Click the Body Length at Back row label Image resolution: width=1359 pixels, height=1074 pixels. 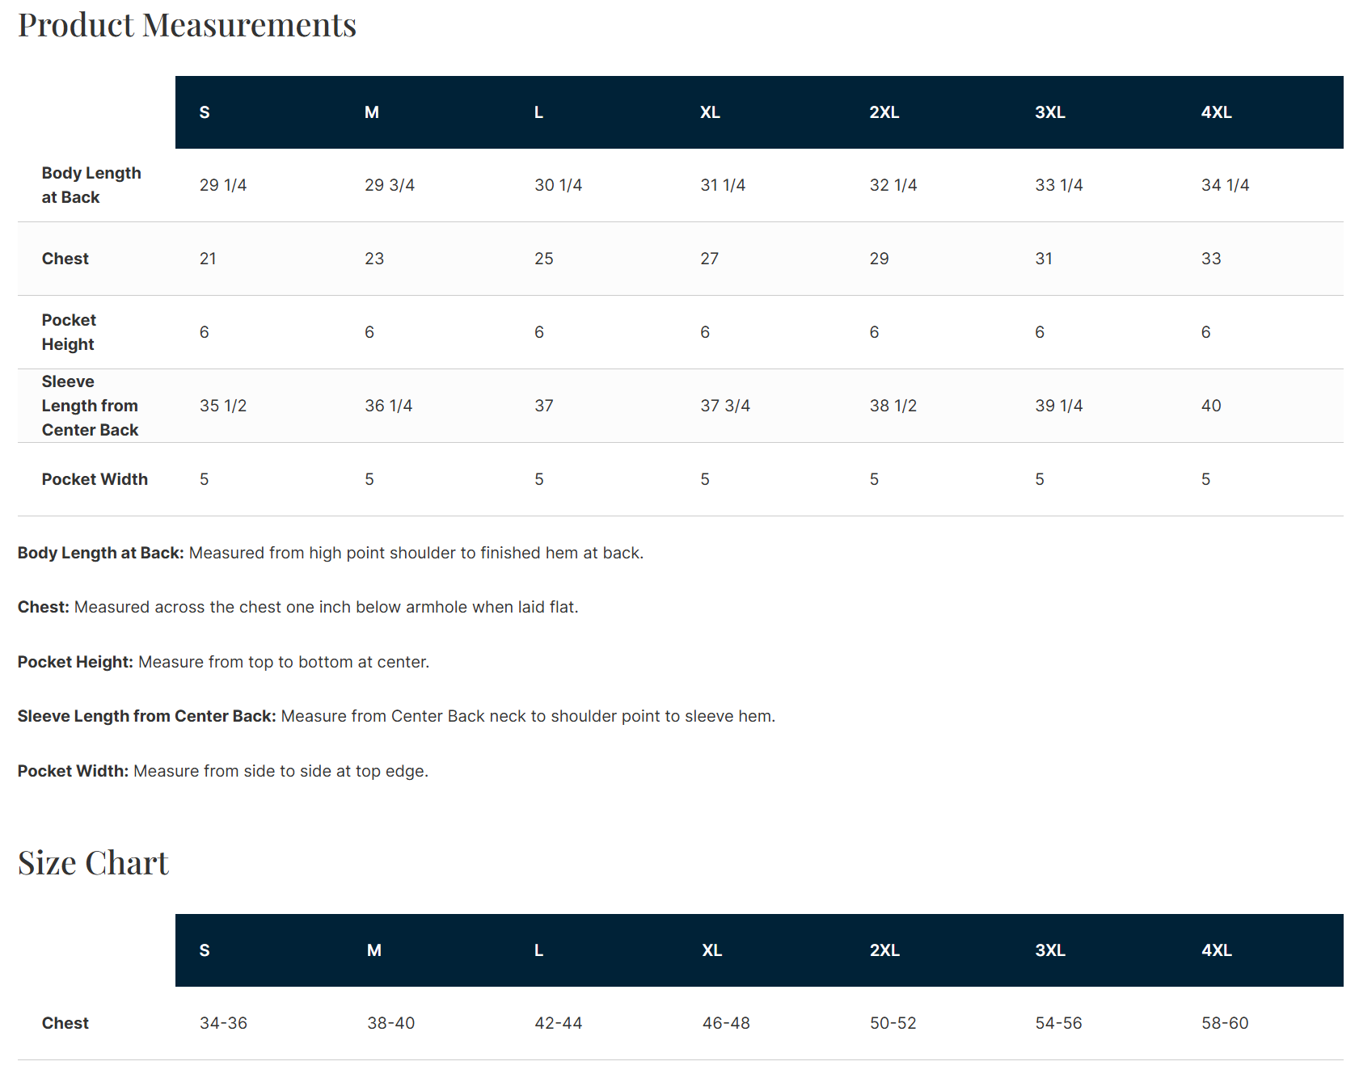pos(91,185)
